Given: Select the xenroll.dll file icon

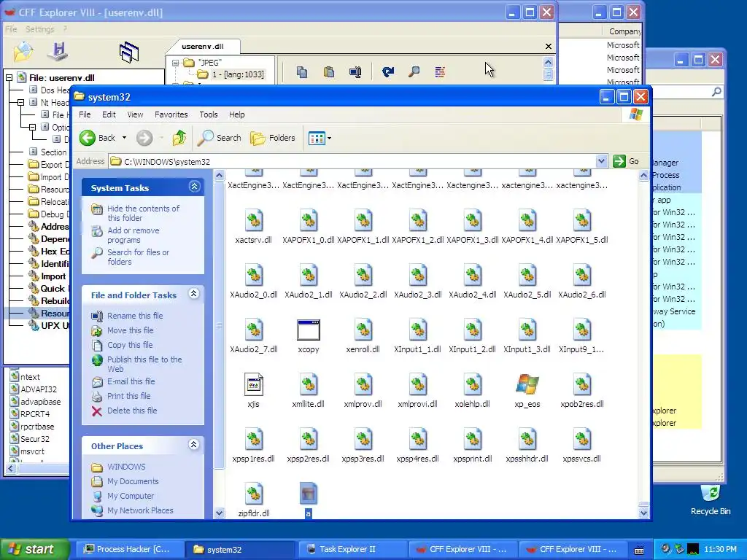Looking at the screenshot, I should point(363,330).
